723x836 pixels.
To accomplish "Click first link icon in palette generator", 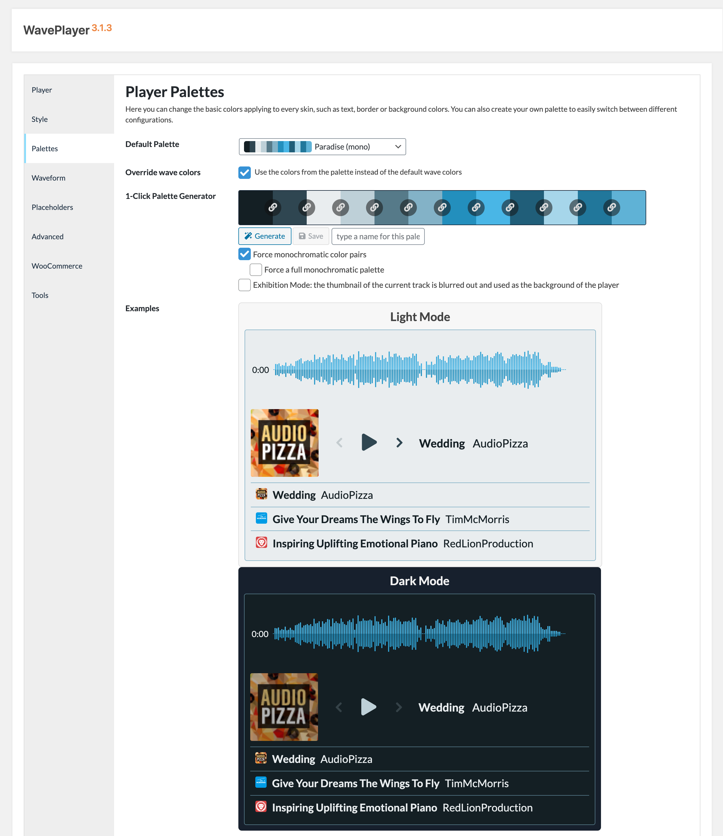I will pos(273,207).
